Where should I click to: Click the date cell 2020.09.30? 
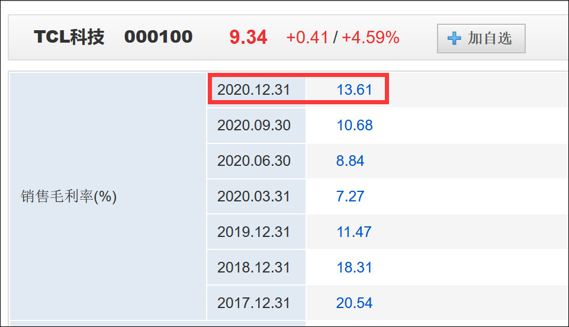tap(256, 125)
